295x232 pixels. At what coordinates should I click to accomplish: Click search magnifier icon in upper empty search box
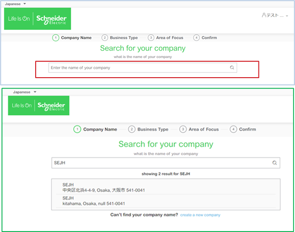[232, 68]
